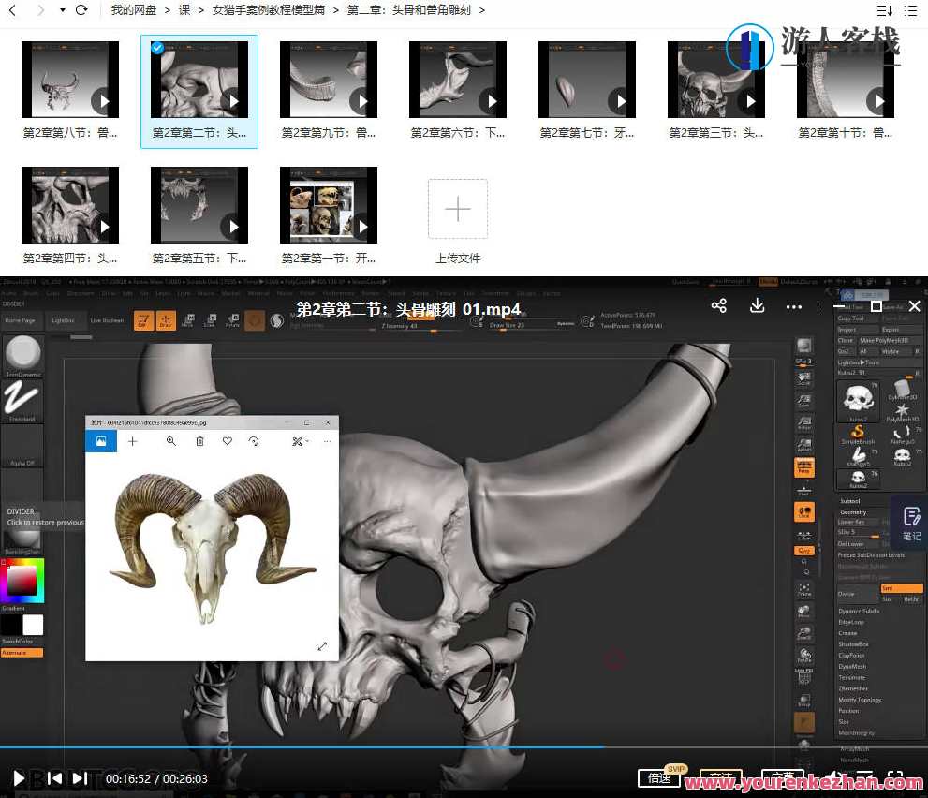Expand the Dynamic Subdiv section
This screenshot has width=928, height=798.
pyautogui.click(x=859, y=611)
